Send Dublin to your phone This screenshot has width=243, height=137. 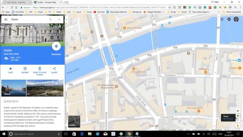pos(39,71)
